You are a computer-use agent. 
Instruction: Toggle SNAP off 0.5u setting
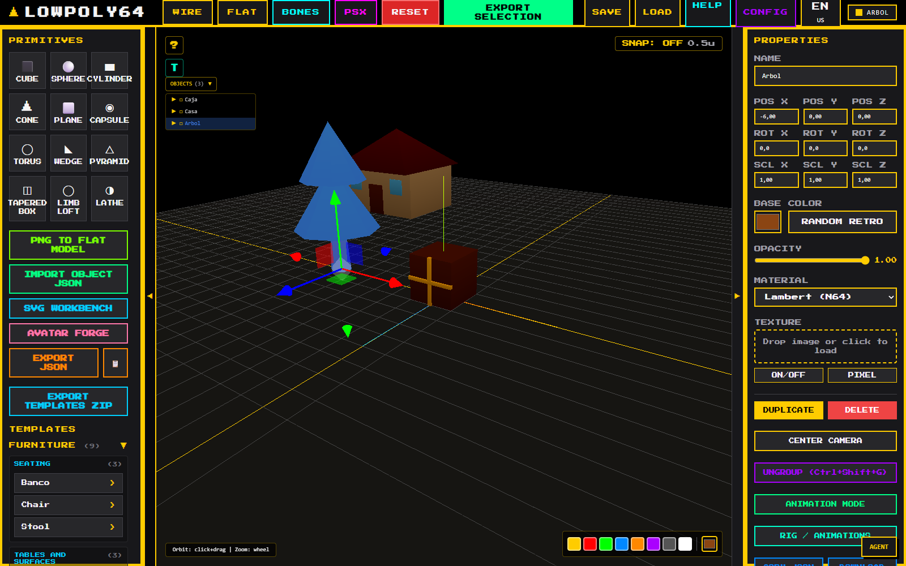pos(668,44)
